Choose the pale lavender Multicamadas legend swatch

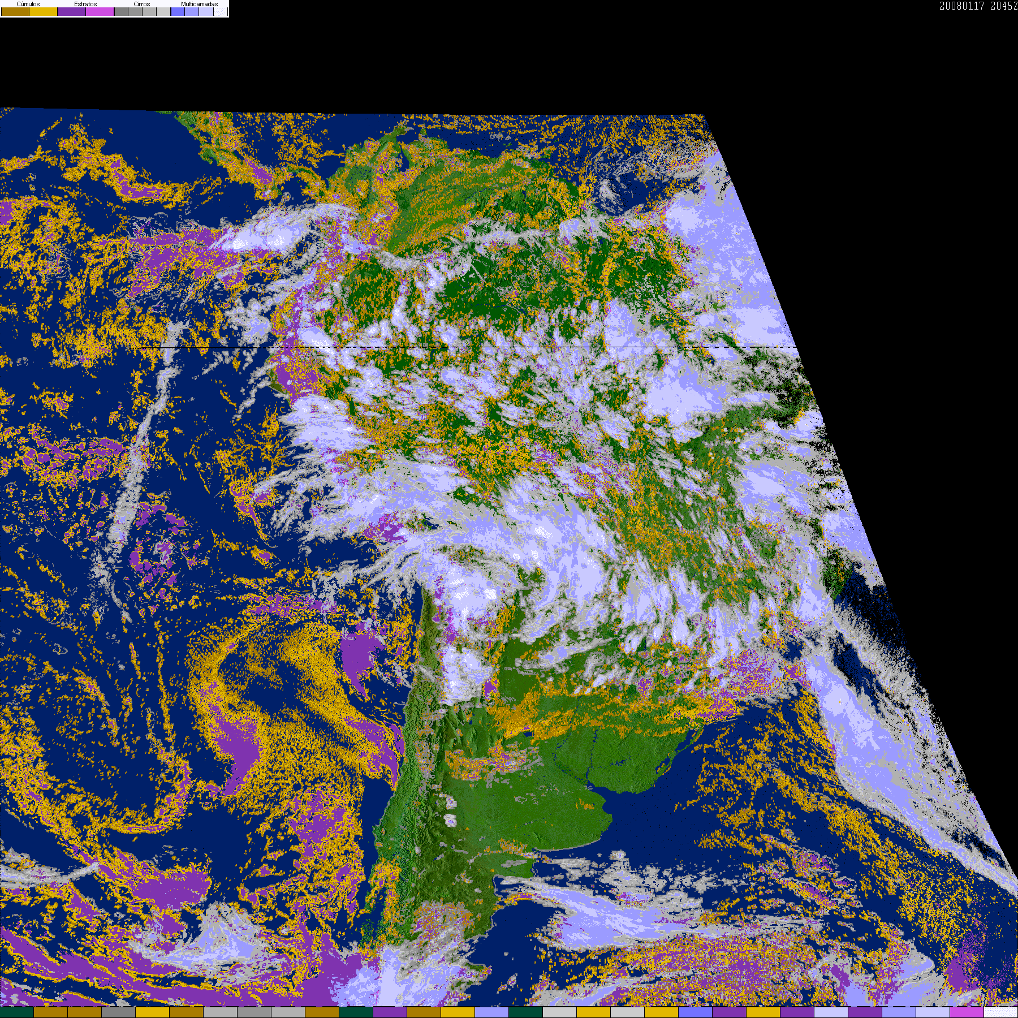point(206,12)
